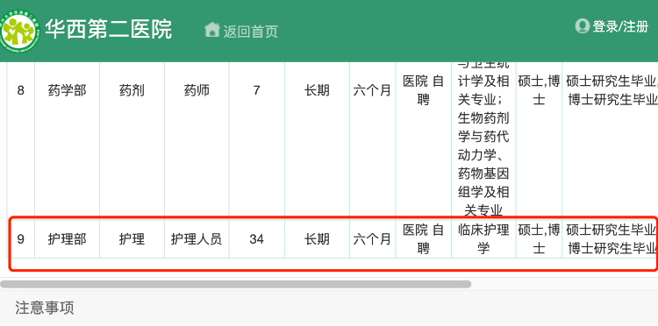Select the 长期 cell in 护理部 row
658x326 pixels.
click(317, 239)
